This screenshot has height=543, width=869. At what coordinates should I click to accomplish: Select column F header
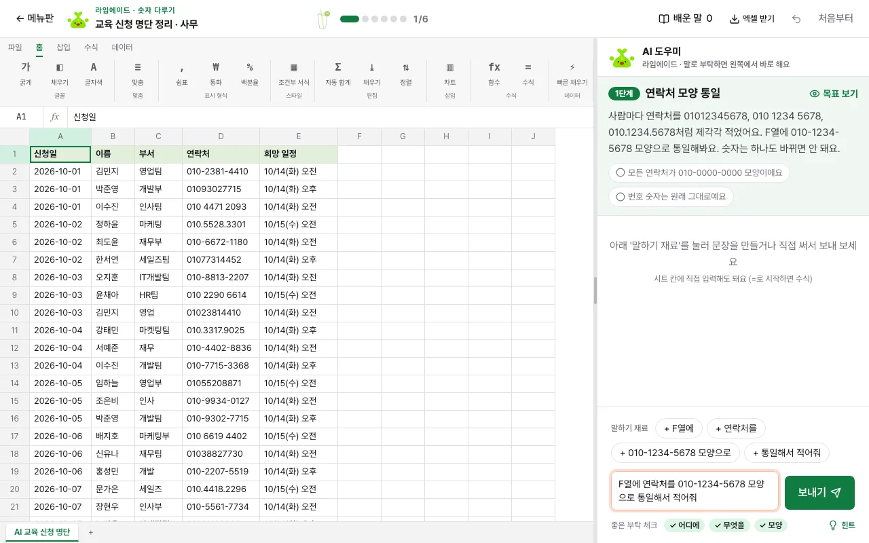(x=359, y=136)
